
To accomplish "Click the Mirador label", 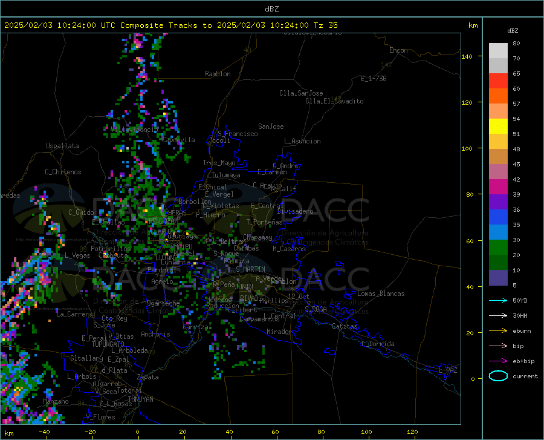I will 279,332.
